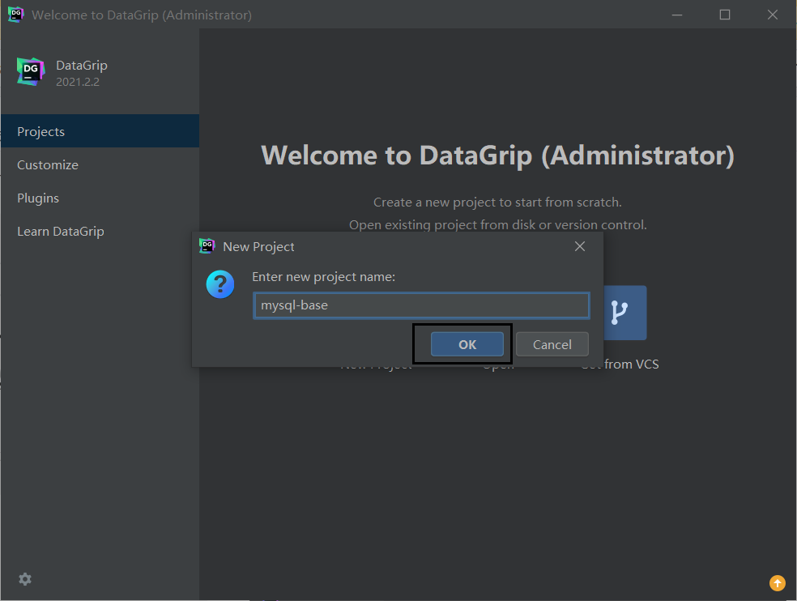This screenshot has height=601, width=797.
Task: Click the DataGrip logo in the sidebar
Action: pyautogui.click(x=31, y=71)
